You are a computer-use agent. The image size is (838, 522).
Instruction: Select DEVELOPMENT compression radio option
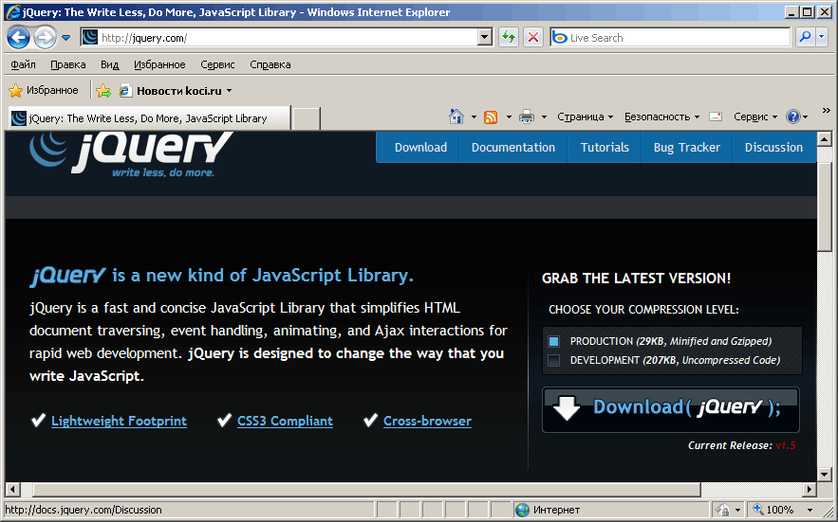(553, 360)
